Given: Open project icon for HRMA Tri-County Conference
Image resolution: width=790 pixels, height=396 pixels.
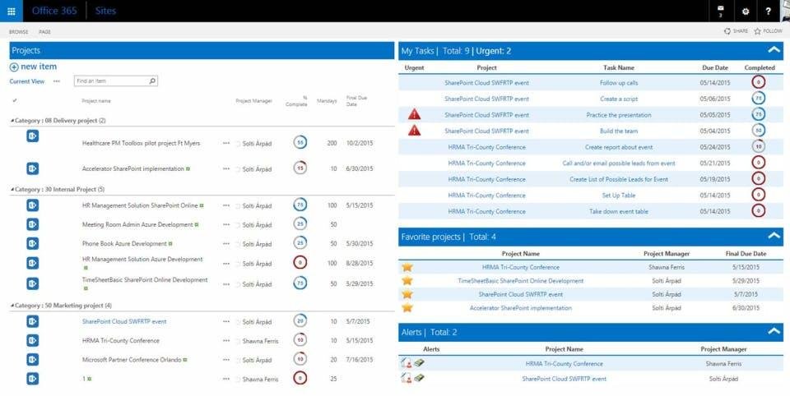Looking at the screenshot, I should (32, 341).
